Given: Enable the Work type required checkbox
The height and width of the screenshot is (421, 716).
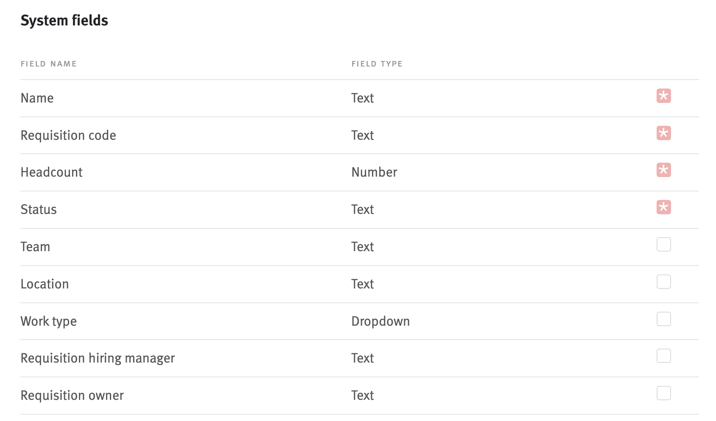Looking at the screenshot, I should pyautogui.click(x=663, y=319).
